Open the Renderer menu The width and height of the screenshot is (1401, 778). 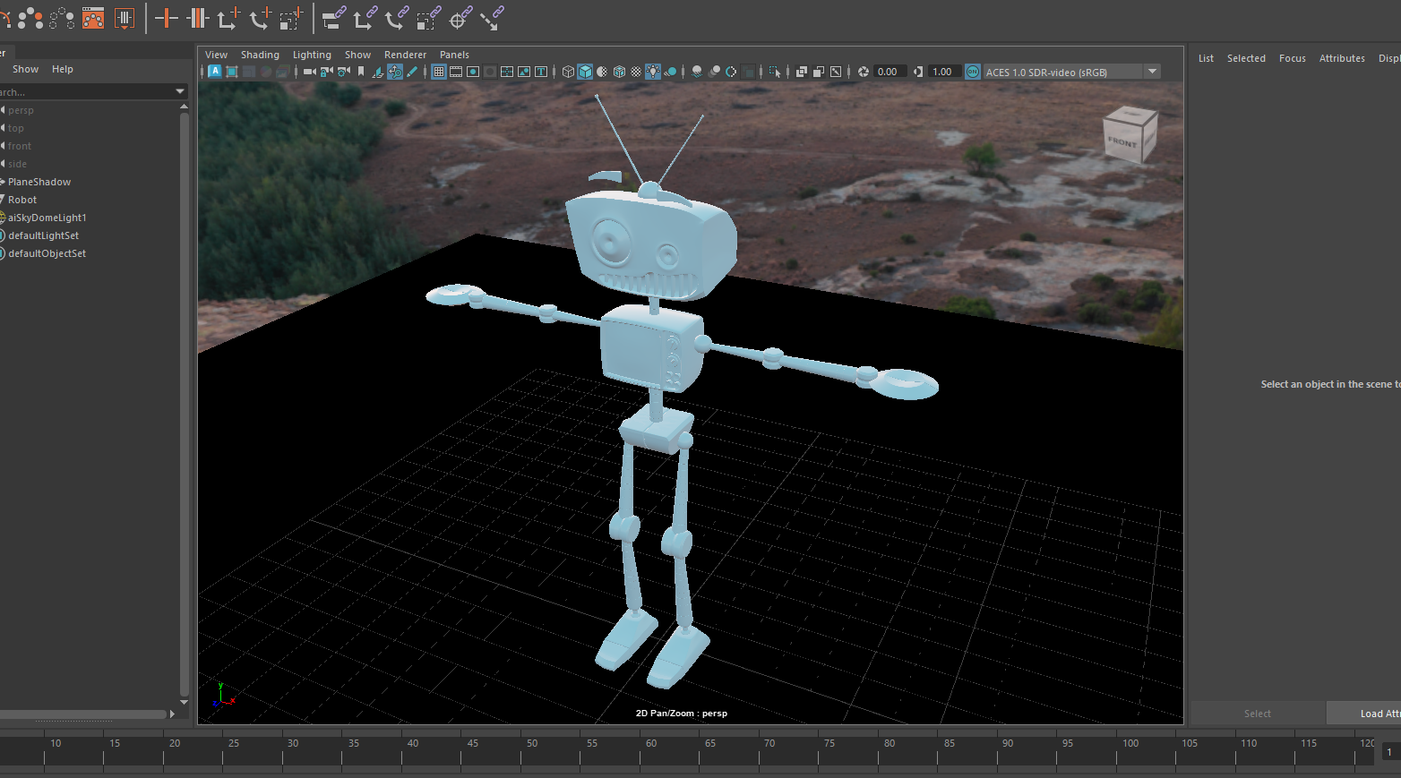pos(405,55)
